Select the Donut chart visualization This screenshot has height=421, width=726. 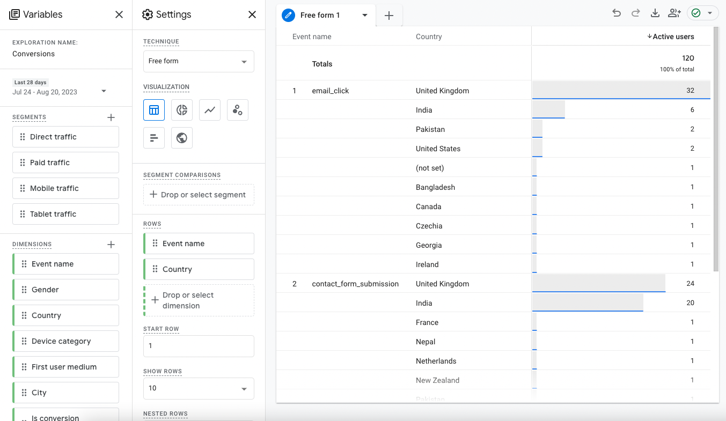(x=182, y=110)
